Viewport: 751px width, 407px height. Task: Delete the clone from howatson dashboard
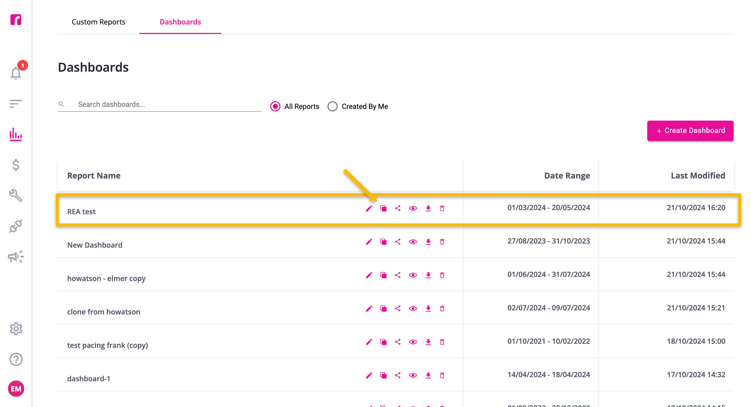(442, 309)
